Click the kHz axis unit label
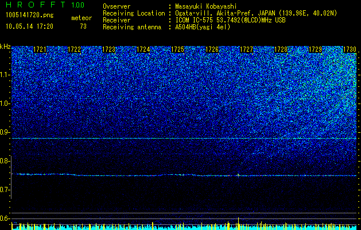361x230 pixels. tap(5, 47)
